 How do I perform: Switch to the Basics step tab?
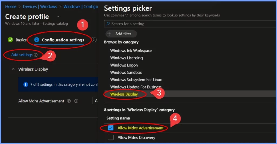pyautogui.click(x=17, y=40)
